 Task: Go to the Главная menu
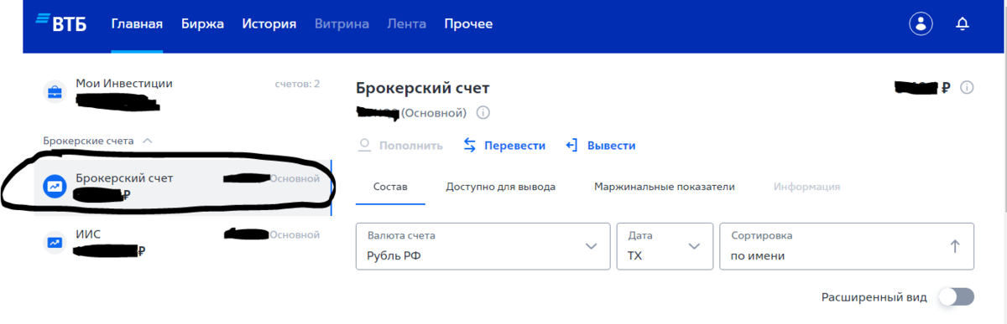[137, 23]
